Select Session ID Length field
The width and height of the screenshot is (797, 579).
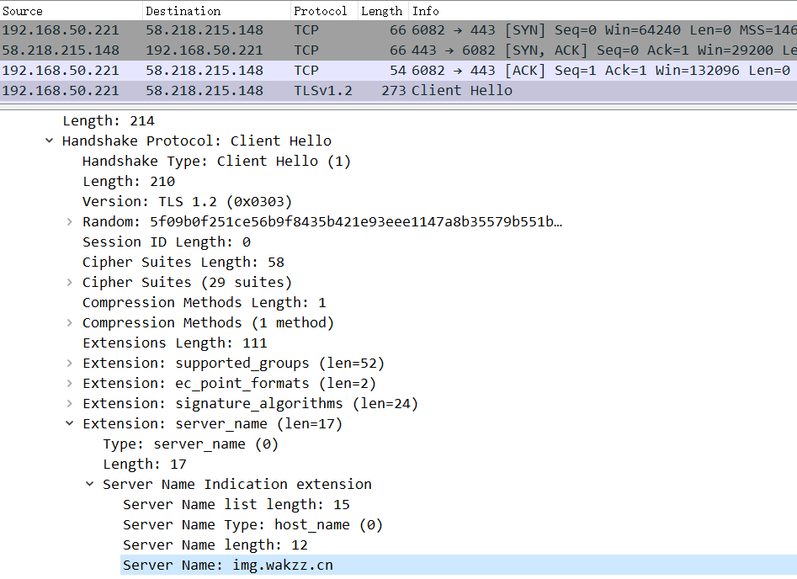coord(167,242)
